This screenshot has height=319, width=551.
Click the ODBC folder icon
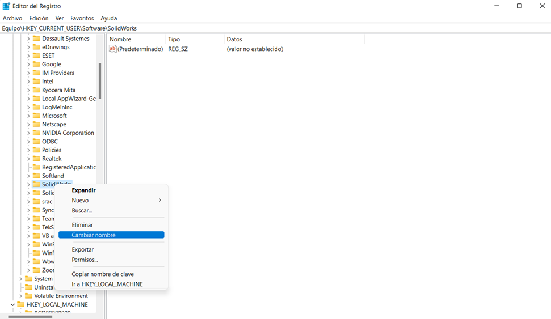pos(36,142)
